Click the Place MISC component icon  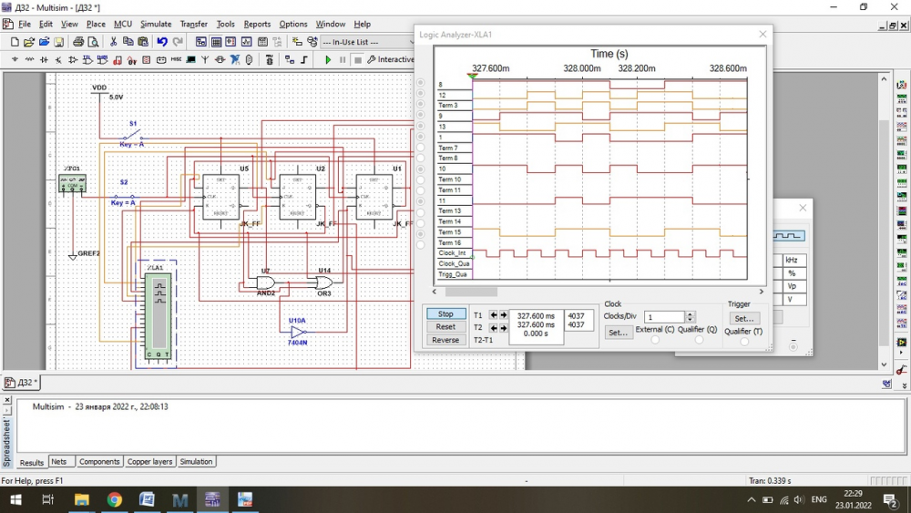click(176, 60)
